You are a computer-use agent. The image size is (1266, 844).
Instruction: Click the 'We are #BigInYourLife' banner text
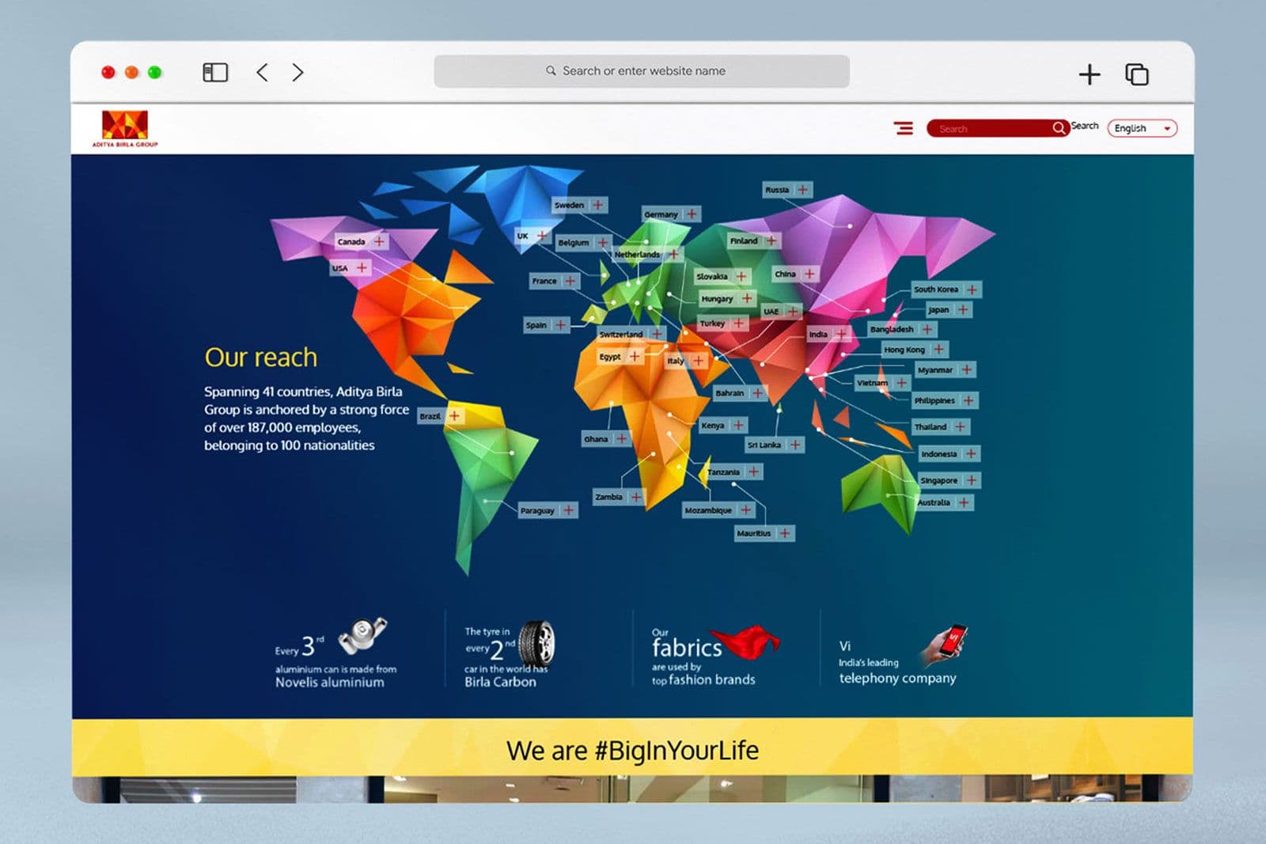(632, 750)
